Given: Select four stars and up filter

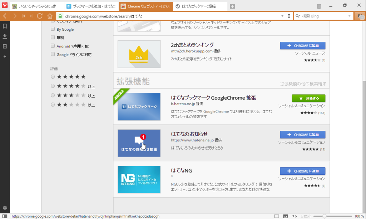Looking at the screenshot, I should (x=53, y=86).
